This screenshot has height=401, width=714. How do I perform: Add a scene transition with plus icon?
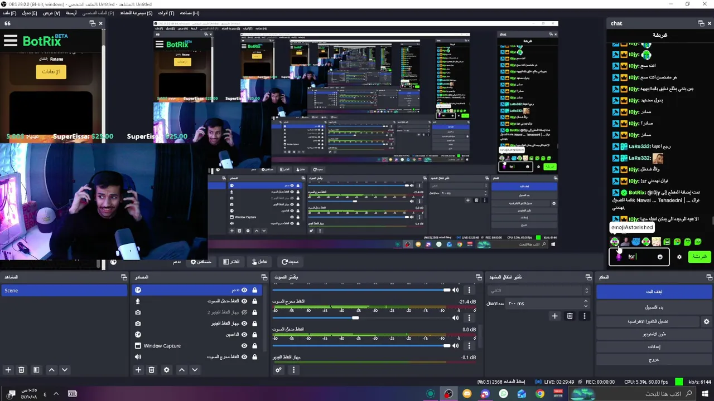554,316
